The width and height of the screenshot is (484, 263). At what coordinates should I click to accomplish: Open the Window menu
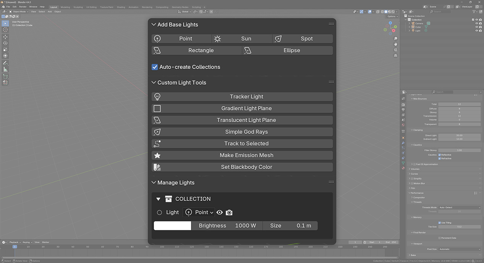[33, 7]
